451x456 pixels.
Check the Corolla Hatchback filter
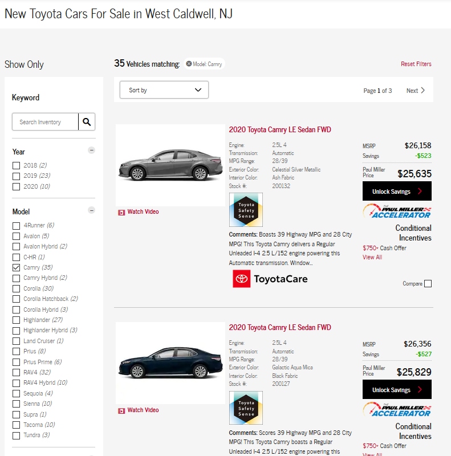(17, 299)
